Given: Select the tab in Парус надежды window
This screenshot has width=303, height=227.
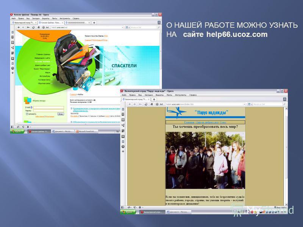Looking at the screenshot, I should pos(136,99).
